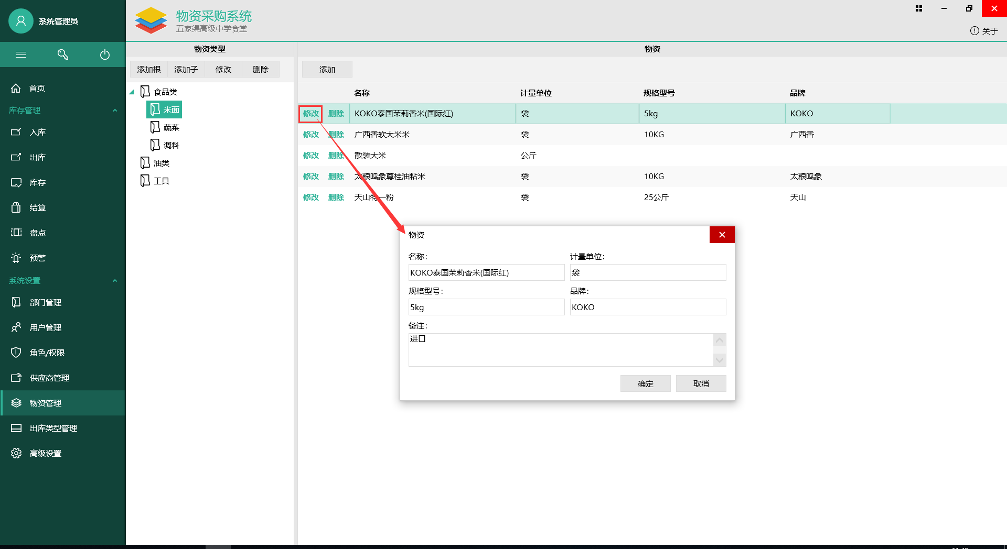1007x549 pixels.
Task: Select 油类 category in tree
Action: click(161, 163)
